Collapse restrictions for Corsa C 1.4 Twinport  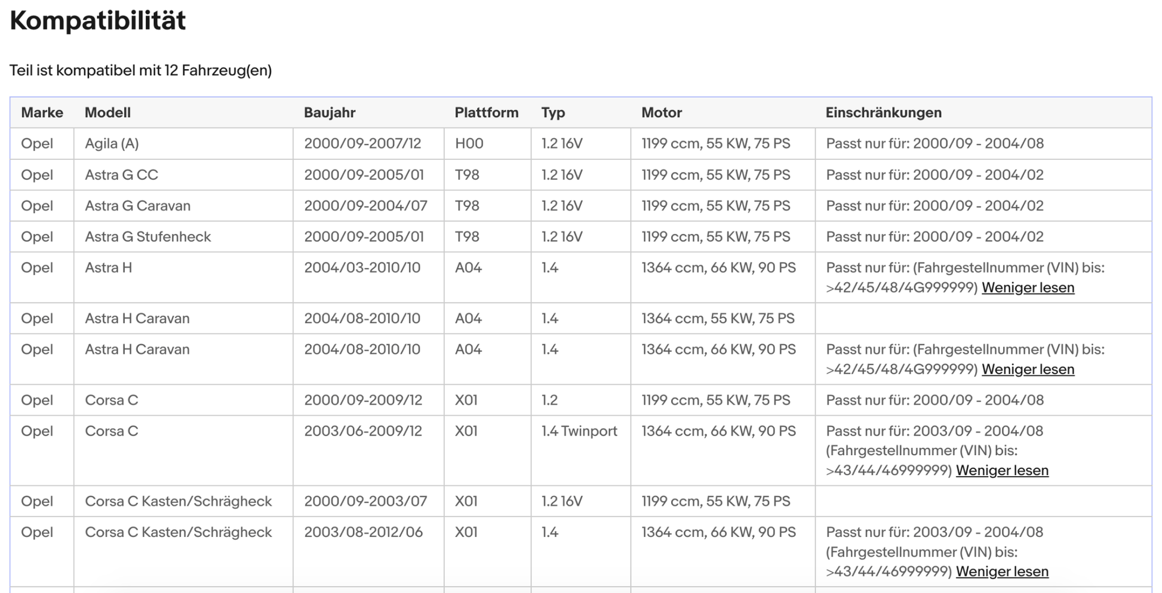pyautogui.click(x=1001, y=470)
